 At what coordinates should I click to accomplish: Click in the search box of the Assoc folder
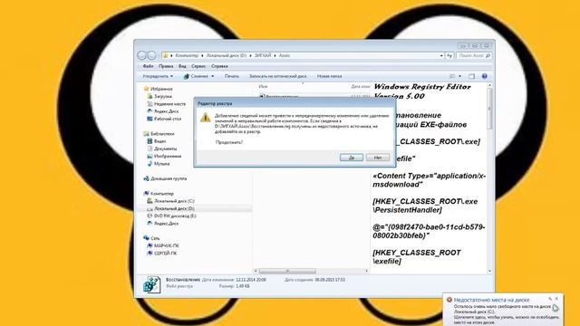(474, 55)
